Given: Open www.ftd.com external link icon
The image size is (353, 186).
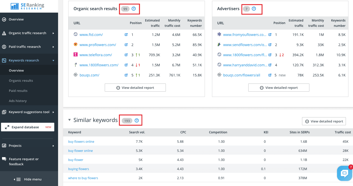Looking at the screenshot, I should [126, 35].
